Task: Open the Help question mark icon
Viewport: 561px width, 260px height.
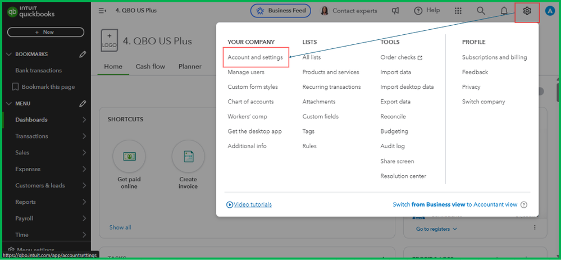Action: pos(418,11)
